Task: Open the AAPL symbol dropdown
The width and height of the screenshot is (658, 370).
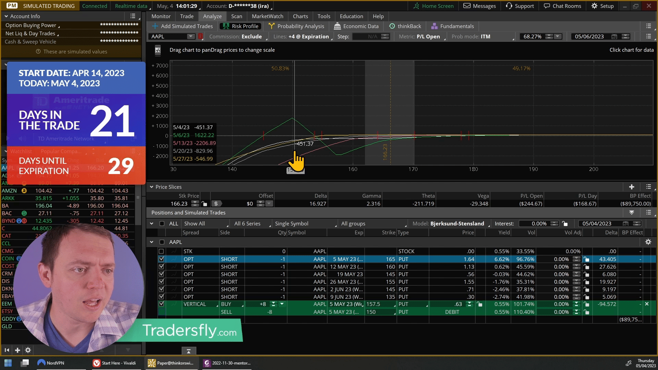Action: tap(191, 36)
